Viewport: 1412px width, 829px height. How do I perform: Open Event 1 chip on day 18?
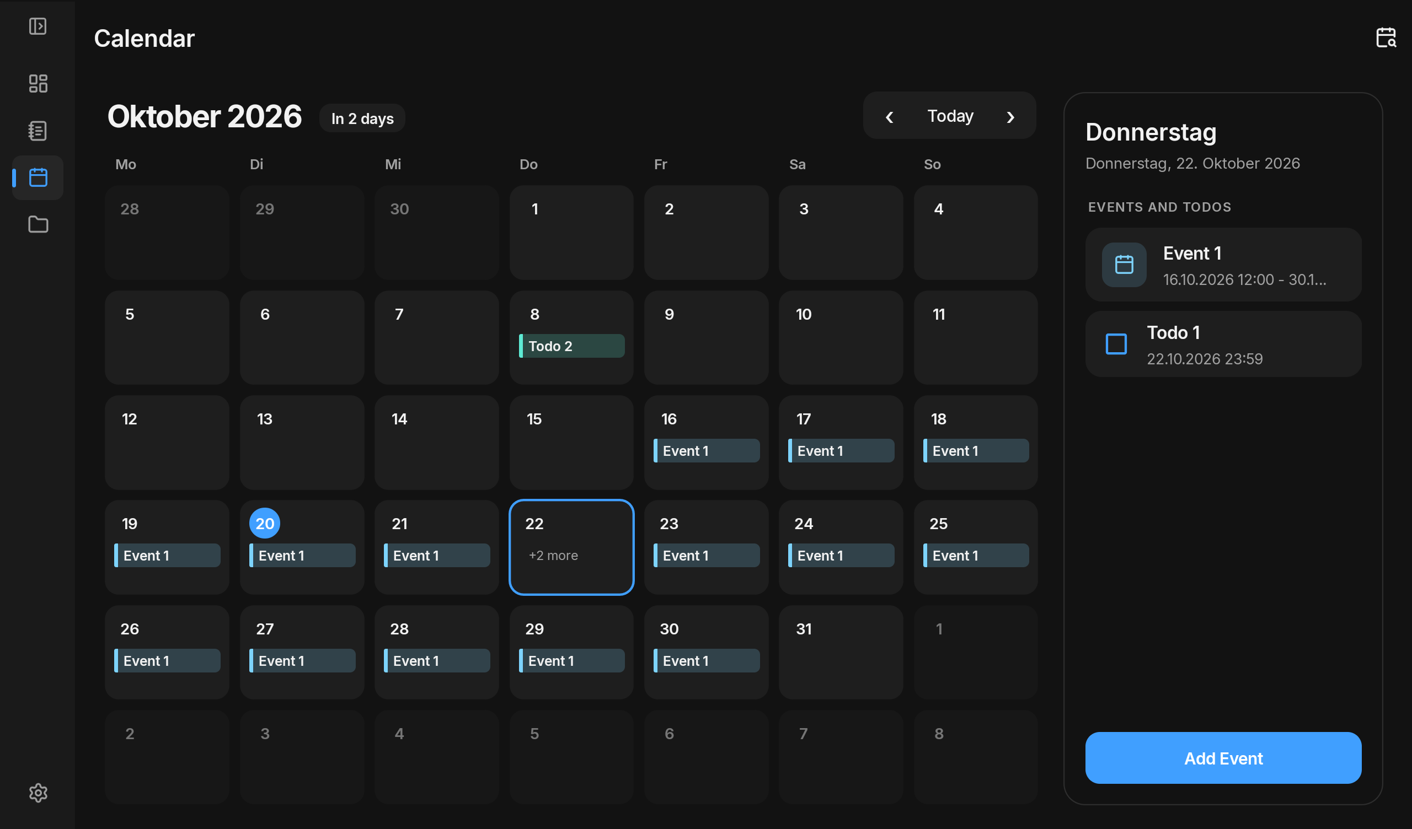tap(976, 451)
